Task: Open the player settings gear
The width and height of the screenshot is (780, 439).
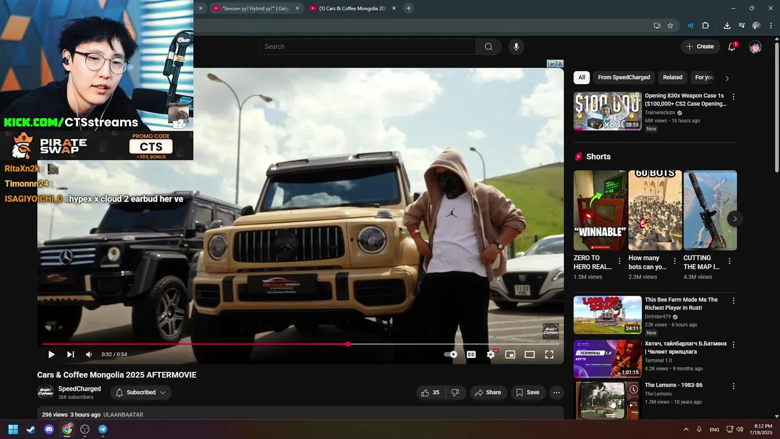Action: (x=491, y=354)
